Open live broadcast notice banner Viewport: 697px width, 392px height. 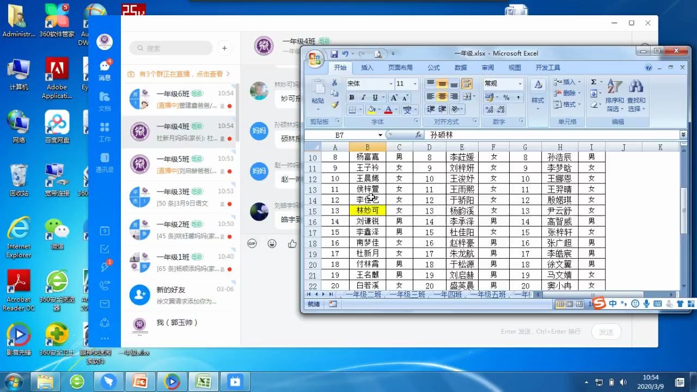click(x=179, y=73)
